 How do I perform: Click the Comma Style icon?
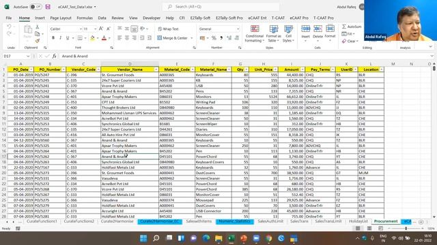[x=221, y=38]
